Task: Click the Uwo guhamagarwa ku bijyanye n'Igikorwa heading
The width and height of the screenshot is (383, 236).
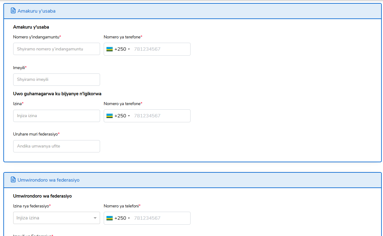Action: tap(57, 94)
